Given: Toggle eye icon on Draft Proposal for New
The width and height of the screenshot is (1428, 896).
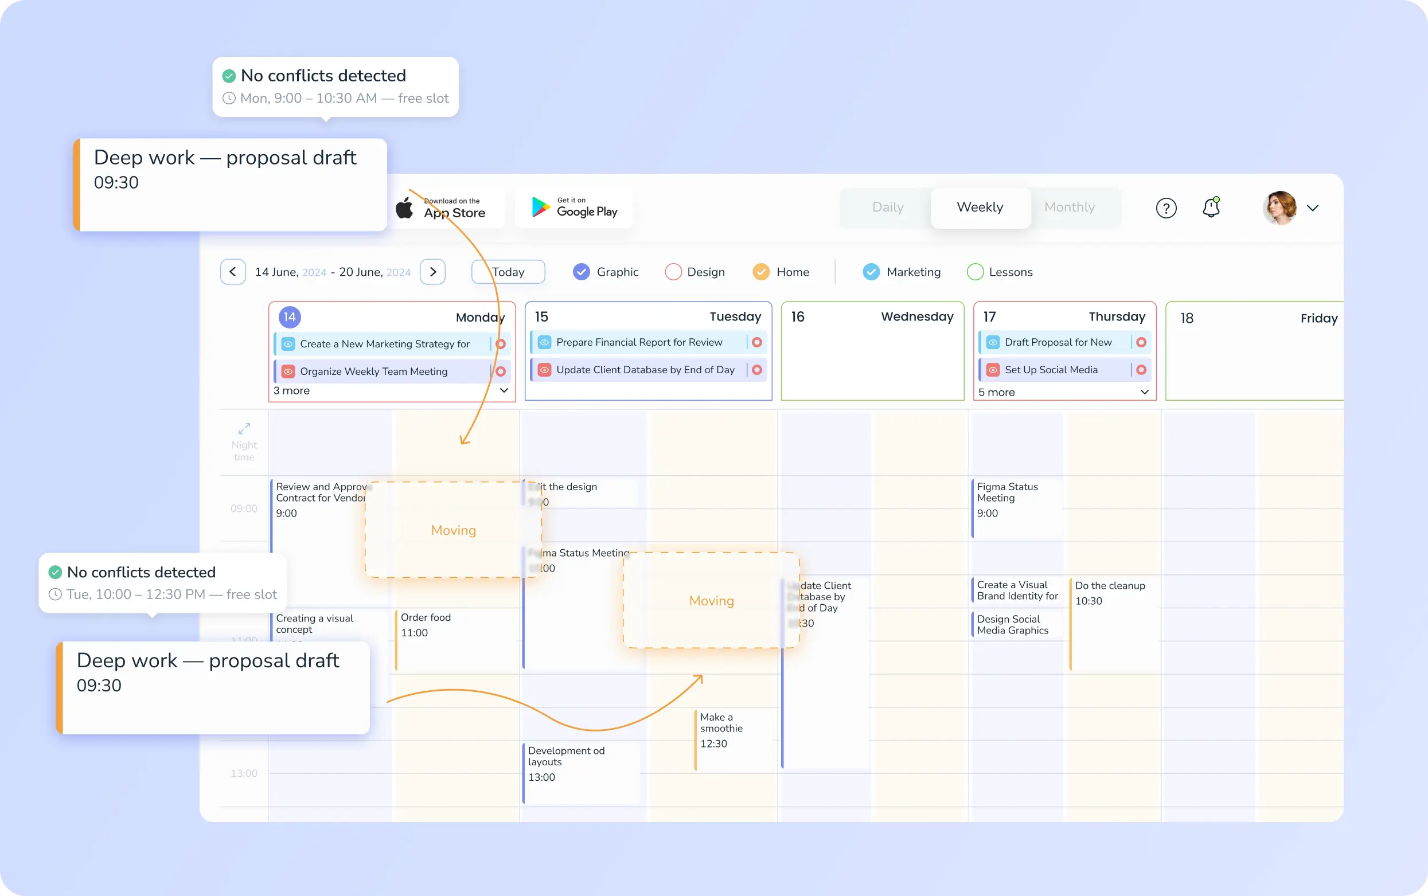Looking at the screenshot, I should tap(993, 342).
